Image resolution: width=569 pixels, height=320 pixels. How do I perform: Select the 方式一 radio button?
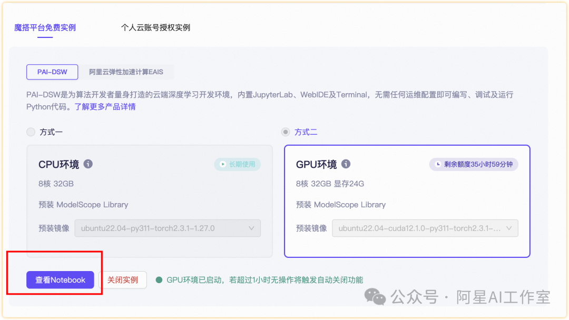coord(31,132)
